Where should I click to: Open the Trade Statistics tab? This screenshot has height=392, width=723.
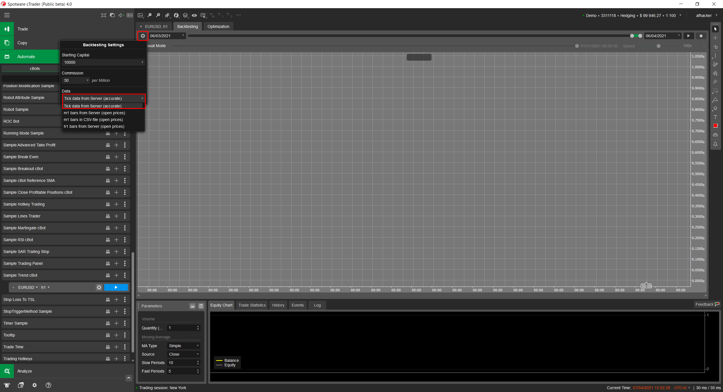pos(252,305)
